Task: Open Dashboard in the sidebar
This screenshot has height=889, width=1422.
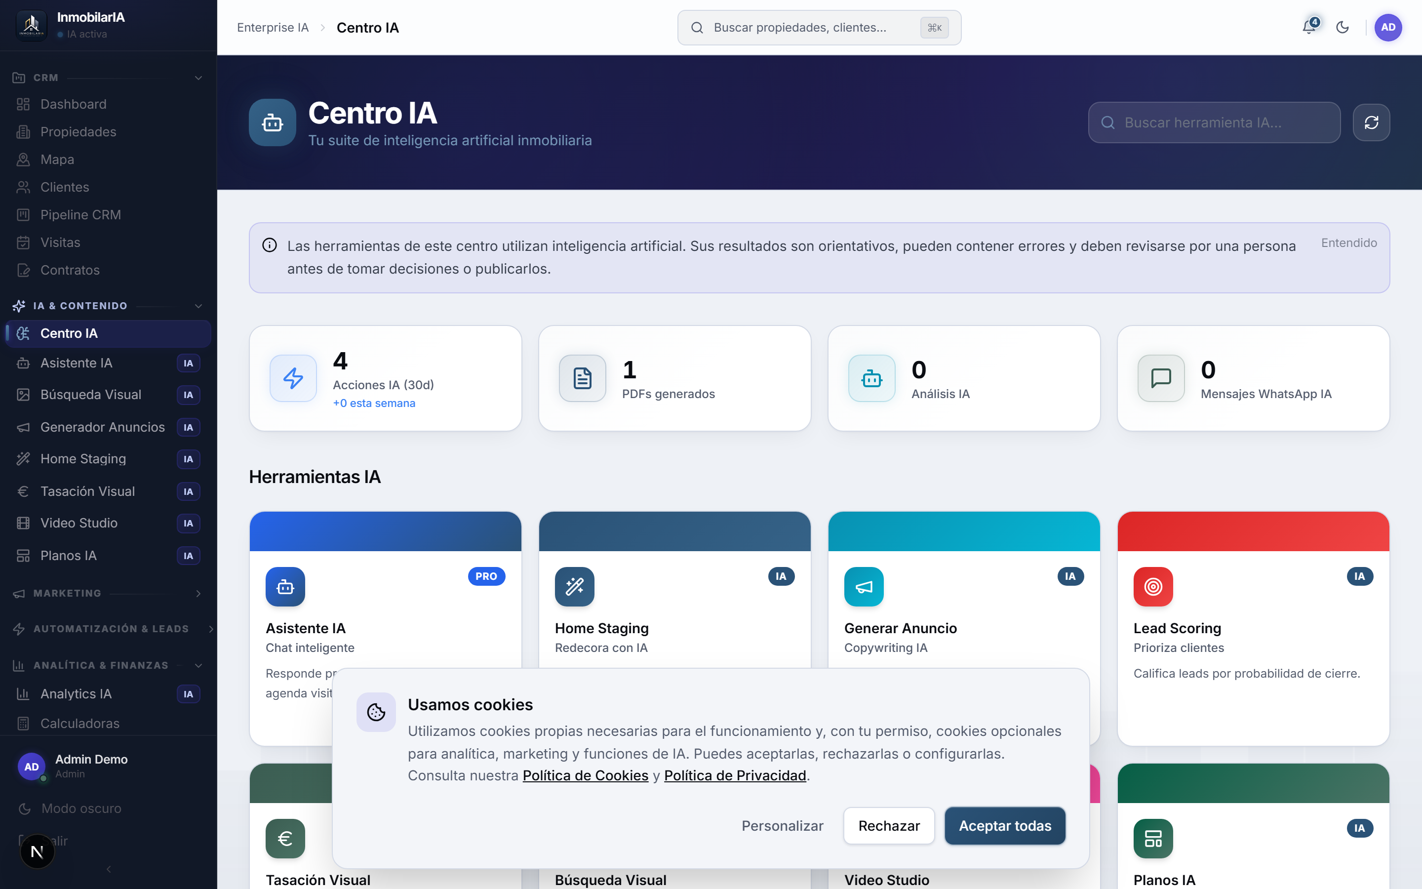Action: coord(108,104)
